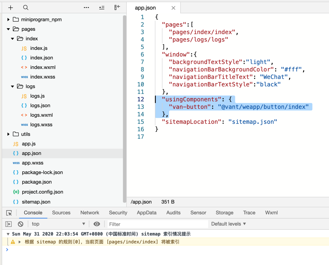Click the wxss icon of logs.wxss
Viewport: 329px width, 265px height.
pos(24,125)
